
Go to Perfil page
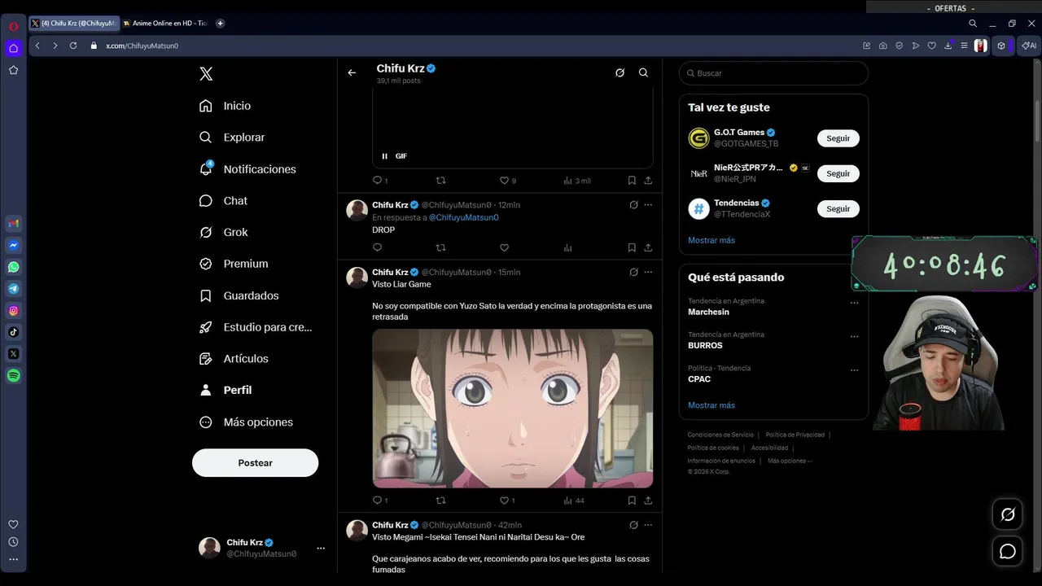pyautogui.click(x=225, y=391)
